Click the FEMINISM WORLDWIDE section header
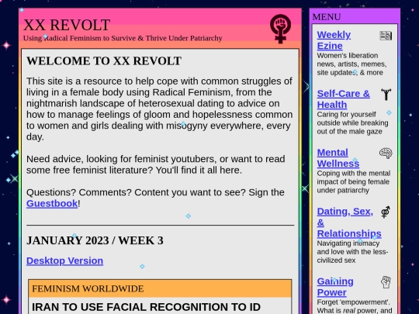This screenshot has height=314, width=419. click(x=160, y=288)
